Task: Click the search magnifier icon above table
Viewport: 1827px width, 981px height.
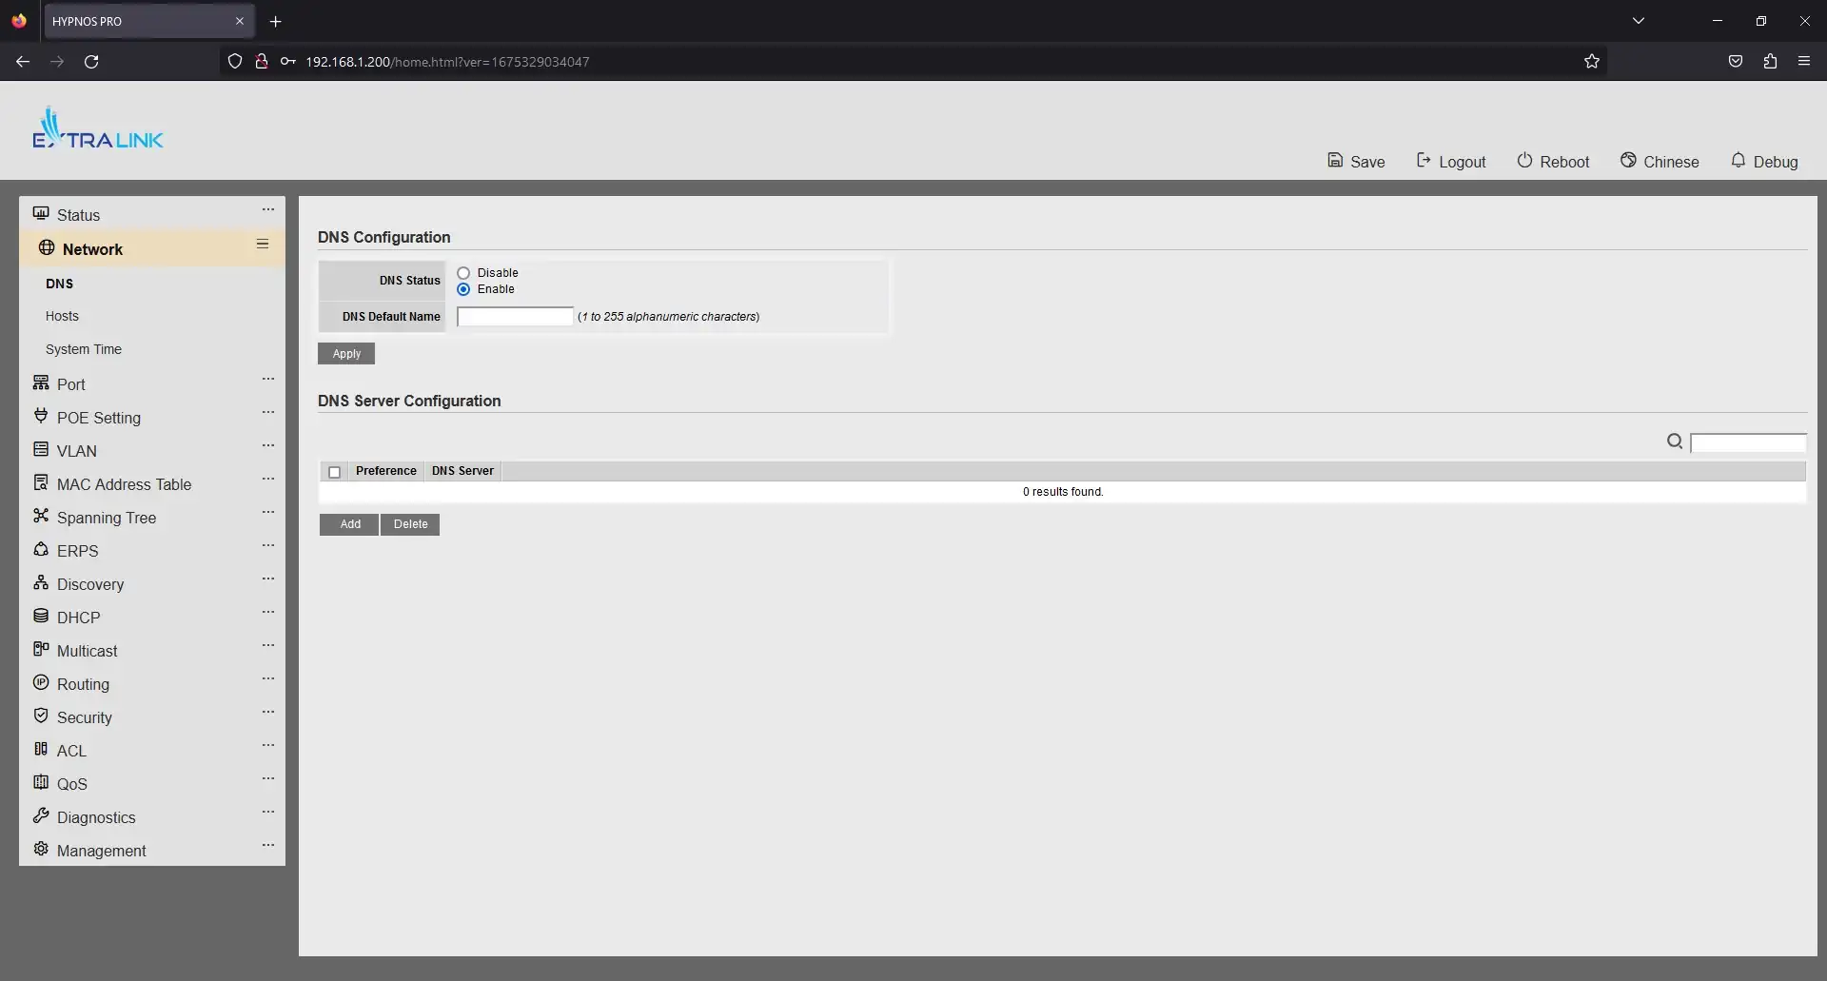Action: point(1675,441)
